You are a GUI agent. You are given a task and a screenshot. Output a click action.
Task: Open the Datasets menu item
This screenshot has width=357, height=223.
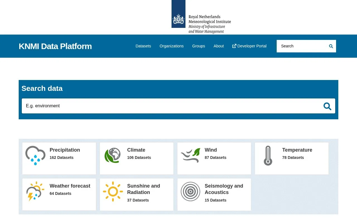(x=143, y=46)
